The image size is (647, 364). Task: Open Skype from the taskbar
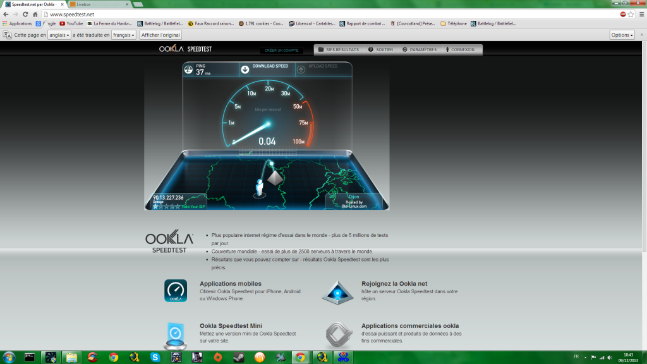click(155, 358)
